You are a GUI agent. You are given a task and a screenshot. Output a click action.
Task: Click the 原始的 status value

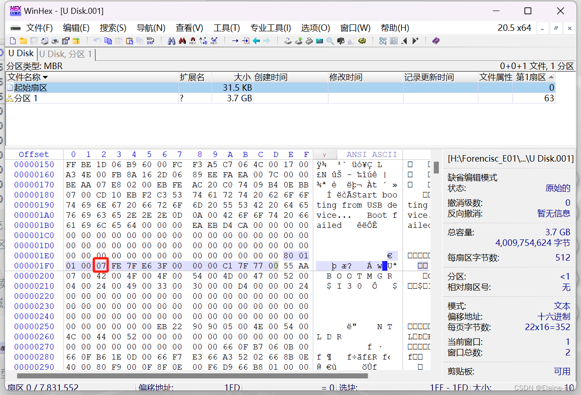coord(558,188)
